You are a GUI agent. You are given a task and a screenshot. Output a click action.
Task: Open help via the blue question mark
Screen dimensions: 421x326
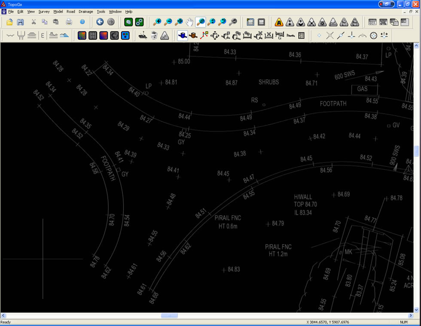pos(82,22)
